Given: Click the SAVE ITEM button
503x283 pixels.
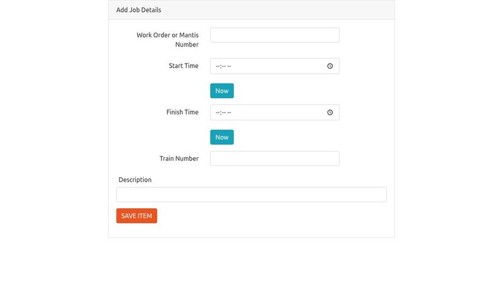Looking at the screenshot, I should coord(136,216).
